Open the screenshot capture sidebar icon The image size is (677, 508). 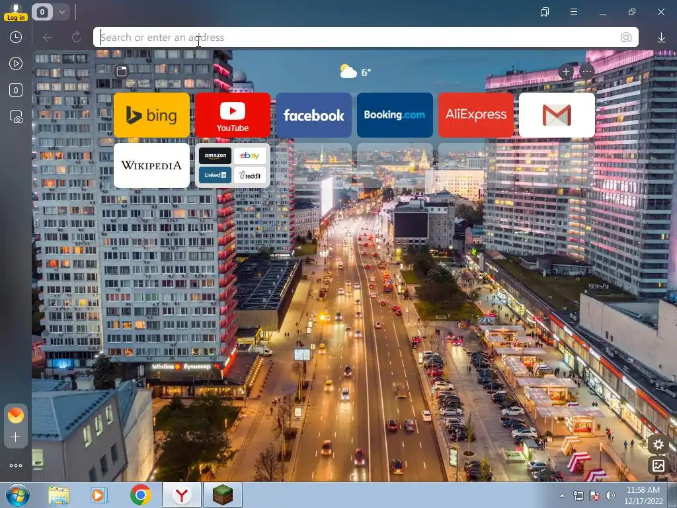point(16,116)
